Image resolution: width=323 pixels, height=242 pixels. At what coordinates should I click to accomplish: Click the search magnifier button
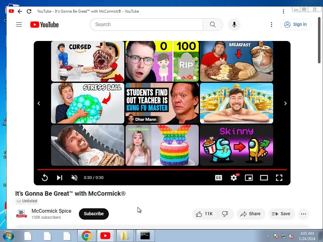213,25
